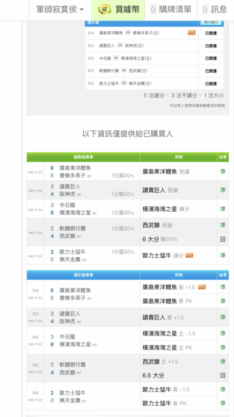
Task: Click the VS icon for game 103
Action: click(x=120, y=45)
